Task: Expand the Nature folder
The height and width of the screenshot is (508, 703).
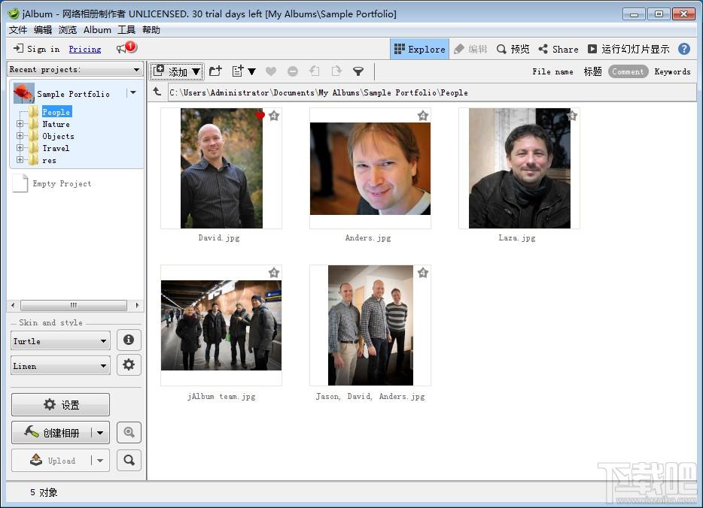Action: [x=20, y=123]
